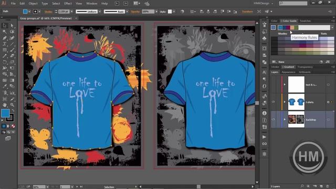Click the target circle of backdrop layer

click(328, 119)
